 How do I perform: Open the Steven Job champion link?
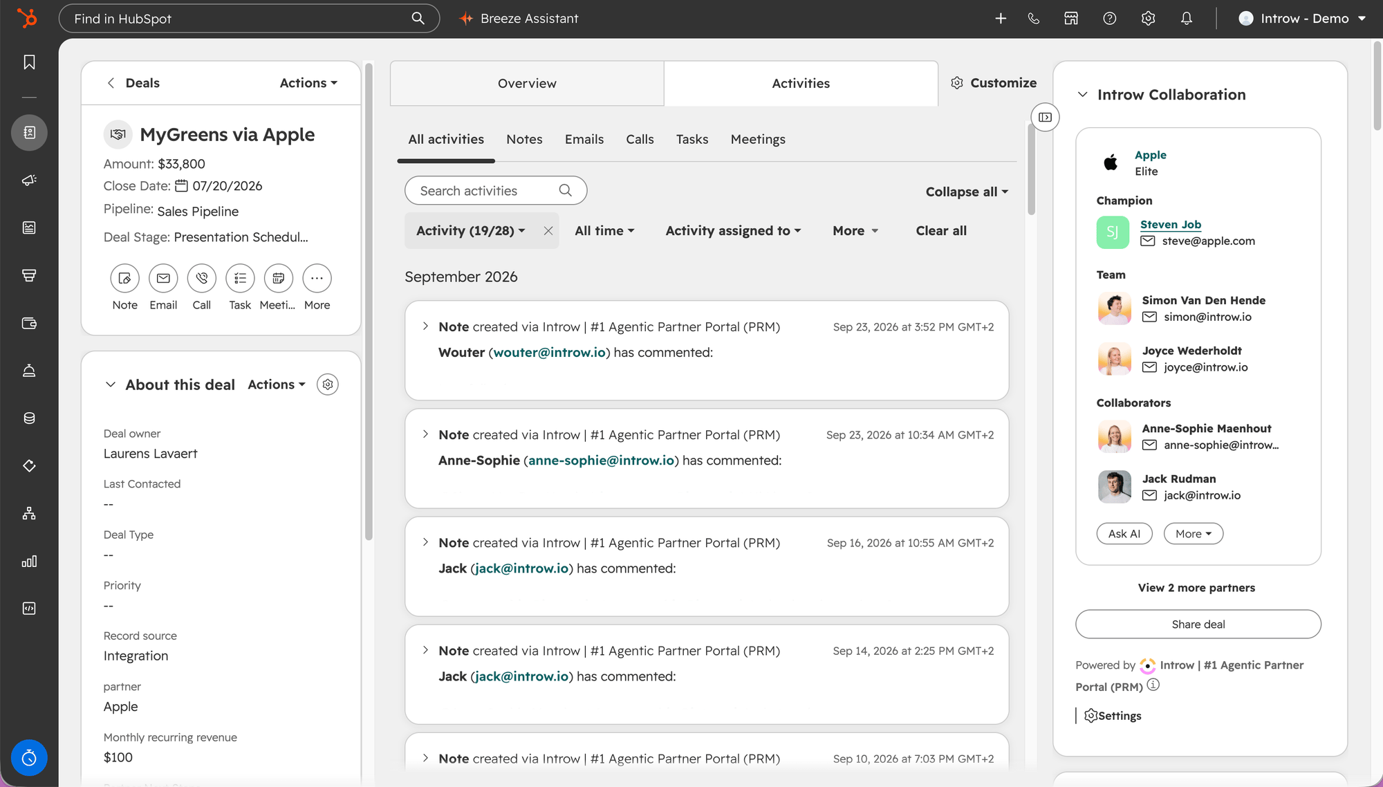pos(1171,225)
